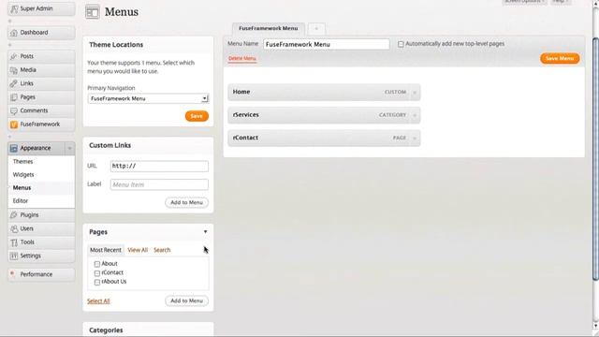Select the Most Recent pages tab
Image resolution: width=599 pixels, height=337 pixels.
pyautogui.click(x=106, y=250)
